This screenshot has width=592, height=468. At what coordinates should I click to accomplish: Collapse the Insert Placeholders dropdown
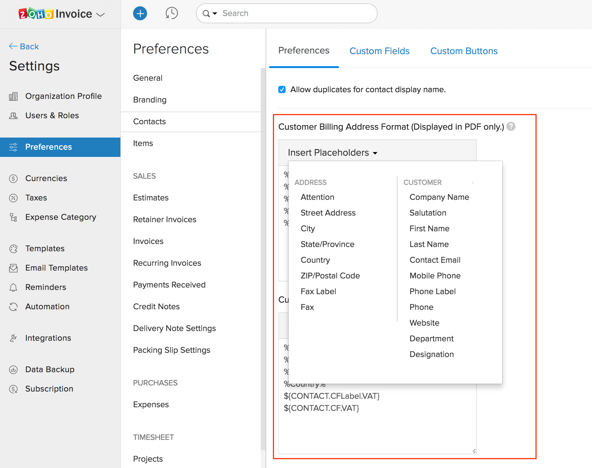(333, 153)
